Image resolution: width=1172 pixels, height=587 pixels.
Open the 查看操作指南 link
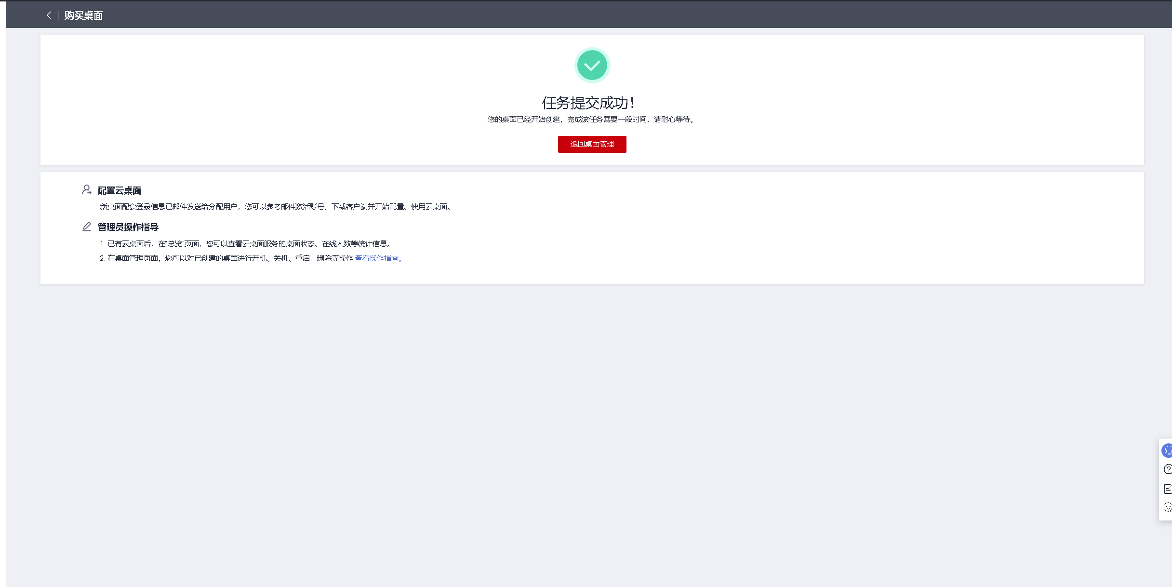377,258
